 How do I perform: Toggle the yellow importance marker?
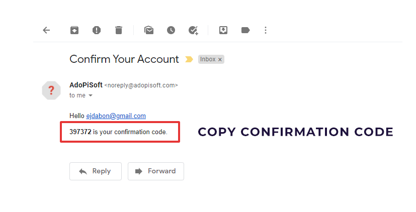[x=189, y=59]
